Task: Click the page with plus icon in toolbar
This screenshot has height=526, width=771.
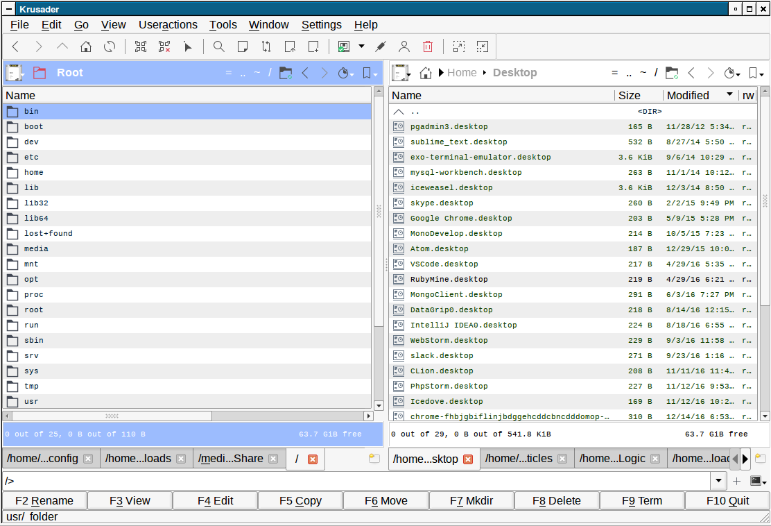Action: (x=313, y=46)
